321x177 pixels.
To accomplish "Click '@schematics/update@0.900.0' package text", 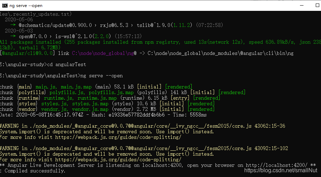I will pos(55,25).
